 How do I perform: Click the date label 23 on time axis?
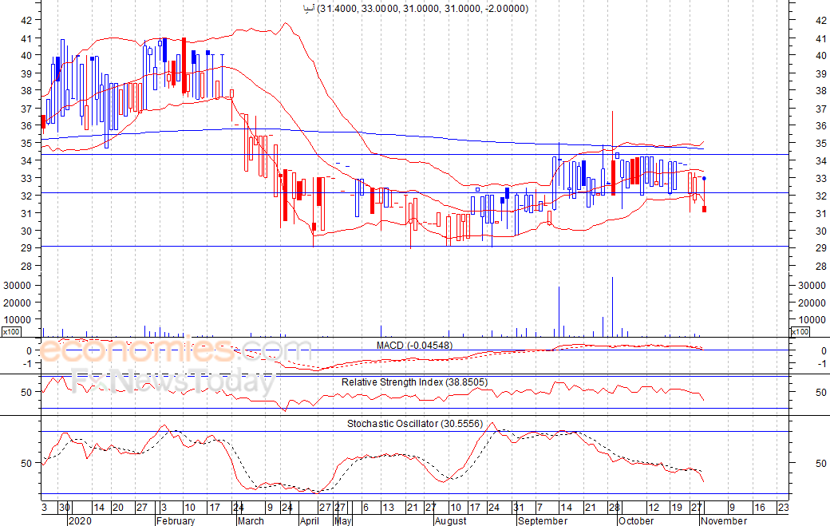(782, 508)
